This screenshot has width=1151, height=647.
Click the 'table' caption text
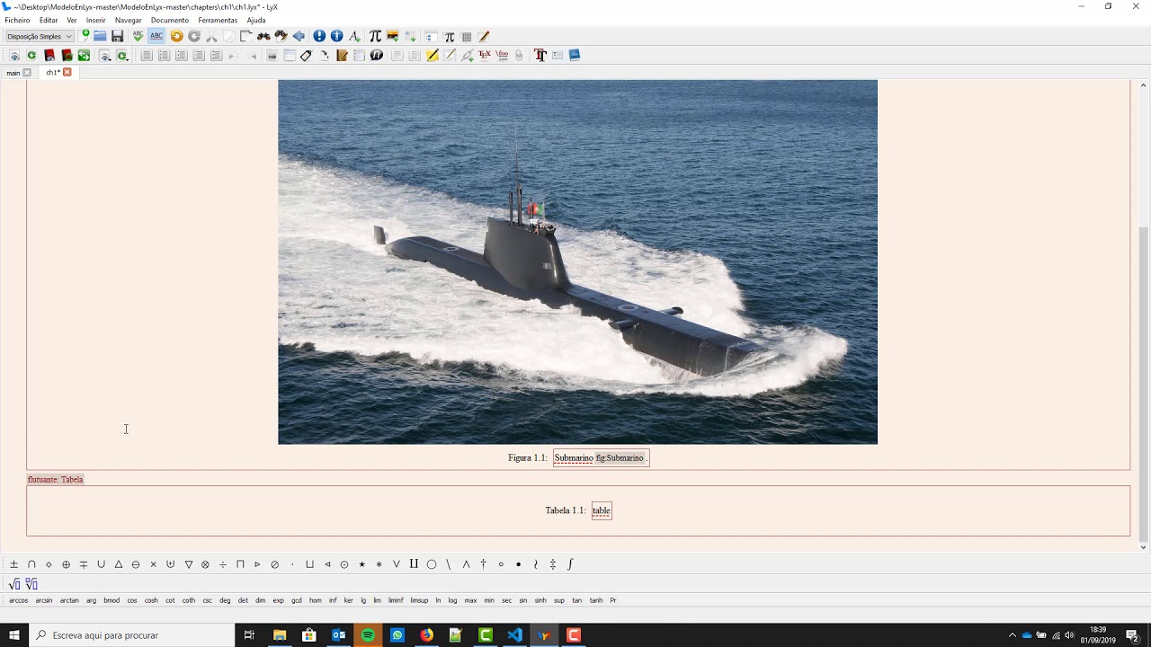pyautogui.click(x=602, y=510)
